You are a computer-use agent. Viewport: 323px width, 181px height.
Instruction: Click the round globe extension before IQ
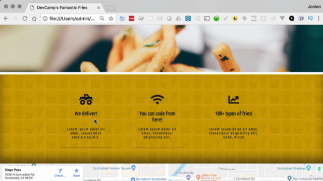pos(301,19)
